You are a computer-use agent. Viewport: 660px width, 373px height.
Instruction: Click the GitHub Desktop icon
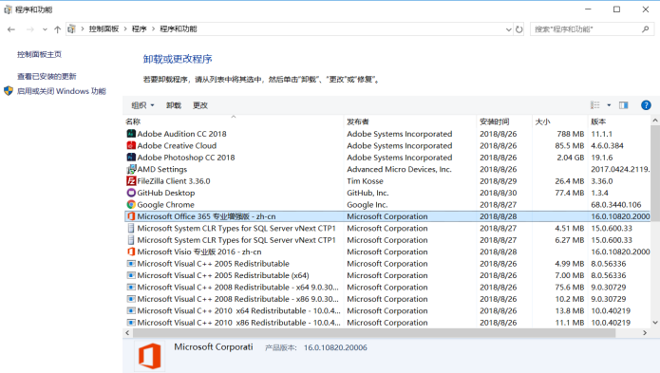tap(131, 193)
